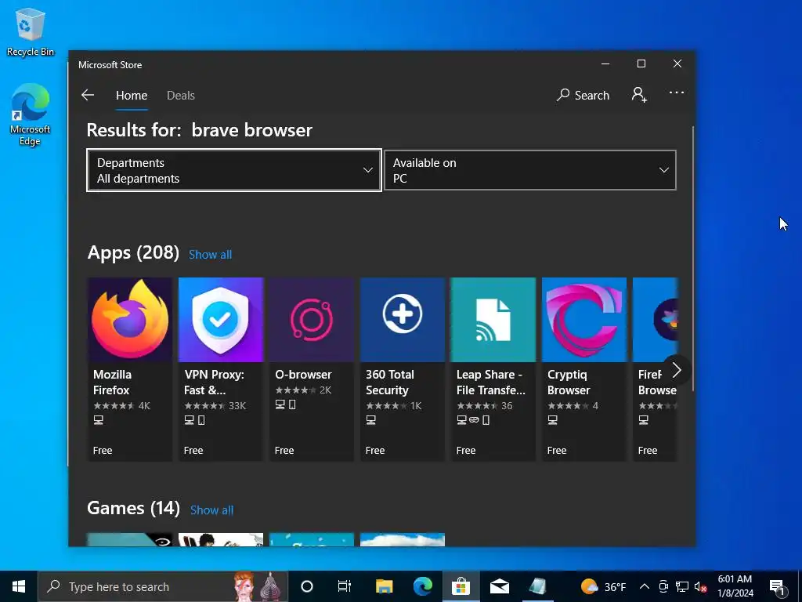
Task: Click the notepad-like taskbar app icon
Action: (x=537, y=586)
